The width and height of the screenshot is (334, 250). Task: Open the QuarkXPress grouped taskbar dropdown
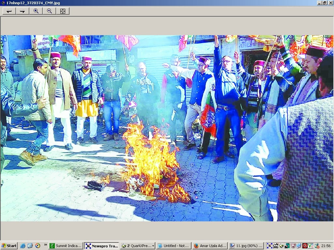[138, 246]
